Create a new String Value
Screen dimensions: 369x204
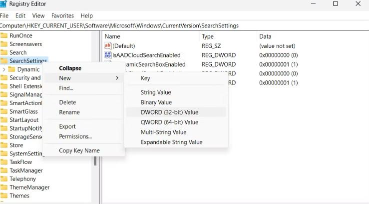point(176,92)
